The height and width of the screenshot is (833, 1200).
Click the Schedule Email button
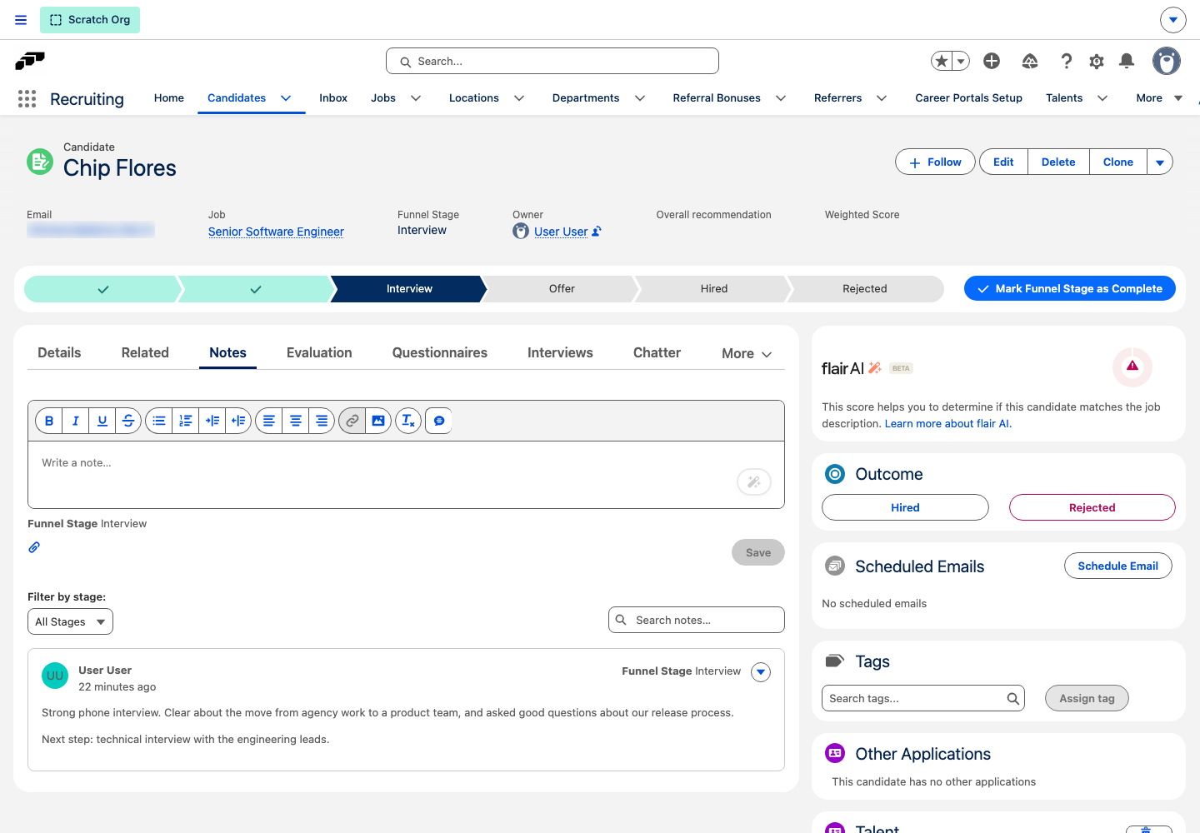(x=1118, y=566)
